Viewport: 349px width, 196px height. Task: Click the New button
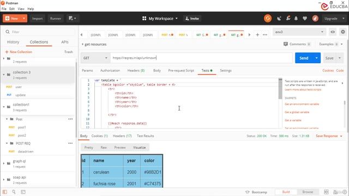point(11,19)
